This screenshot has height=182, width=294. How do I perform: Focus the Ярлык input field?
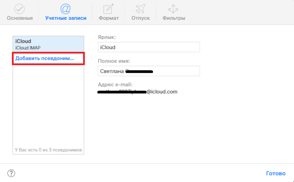(149, 47)
